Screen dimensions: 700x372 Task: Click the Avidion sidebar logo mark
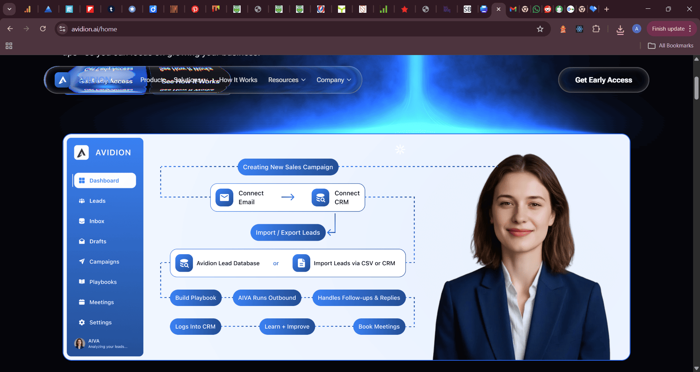click(x=81, y=152)
